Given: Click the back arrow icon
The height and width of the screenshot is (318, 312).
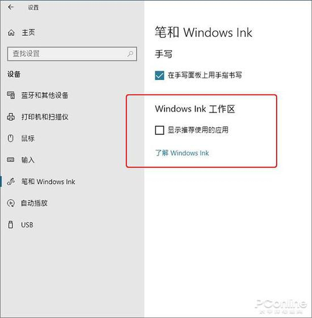Looking at the screenshot, I should [11, 7].
